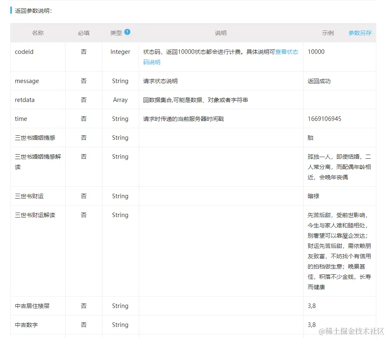The height and width of the screenshot is (338, 387).
Task: Click the 返回参数说明 section heading
Action: click(33, 11)
